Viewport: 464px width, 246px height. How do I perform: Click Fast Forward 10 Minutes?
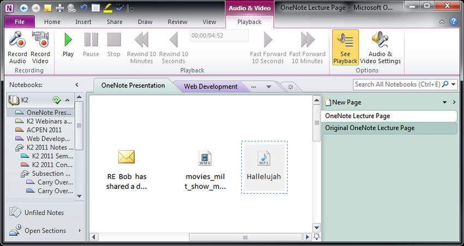[307, 47]
